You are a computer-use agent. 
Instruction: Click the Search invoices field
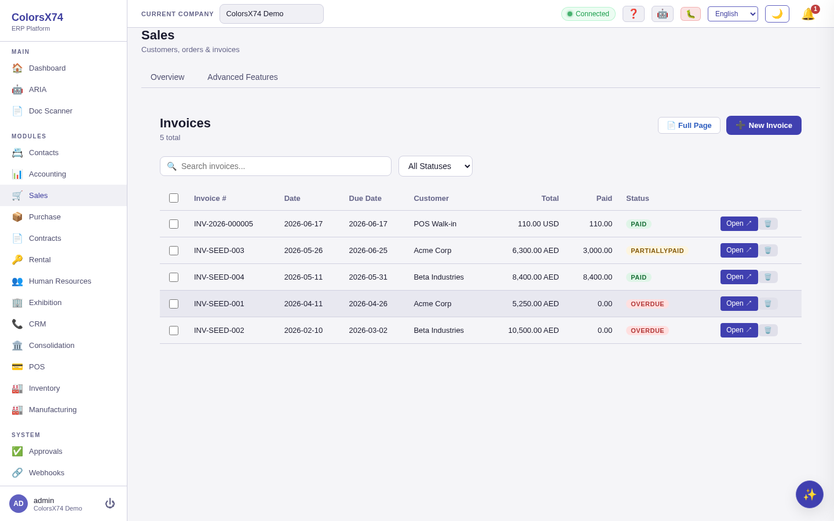[276, 166]
